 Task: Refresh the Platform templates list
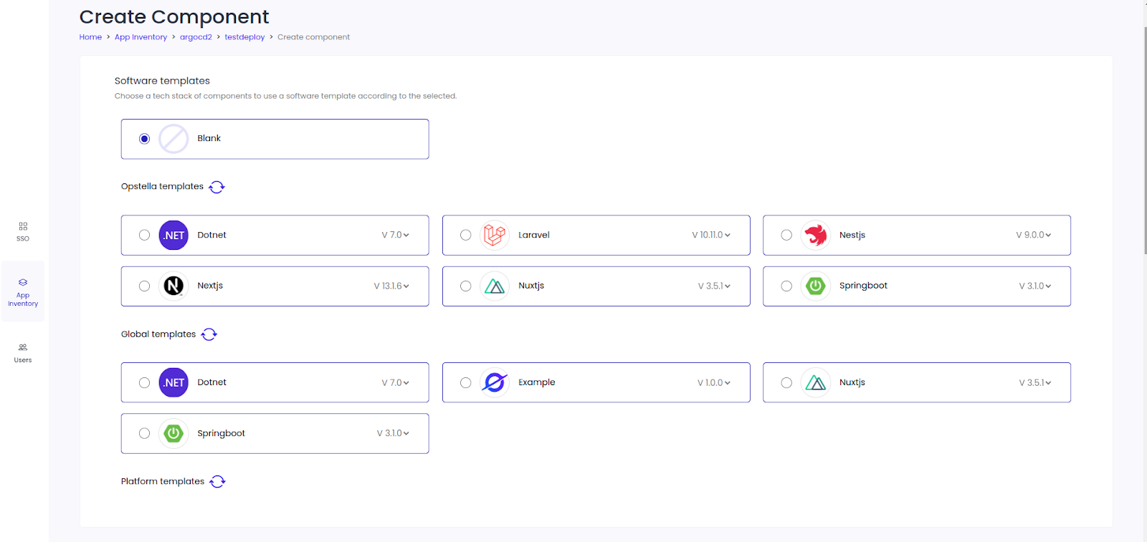(x=217, y=482)
